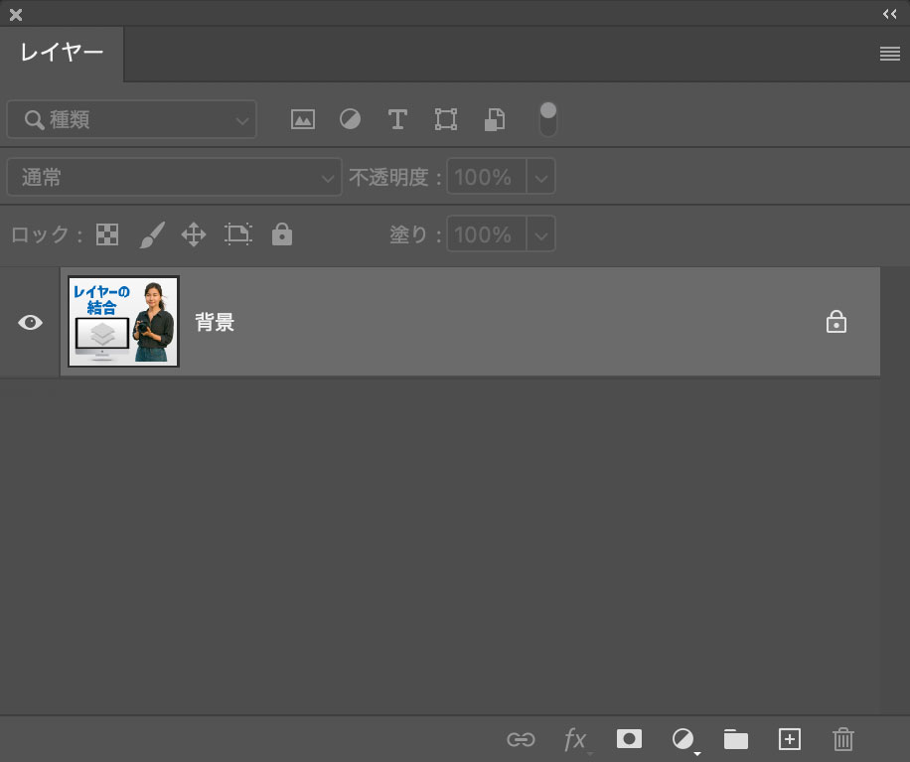Click the lock-all padlock icon in the ロック row
910x762 pixels.
[x=282, y=234]
